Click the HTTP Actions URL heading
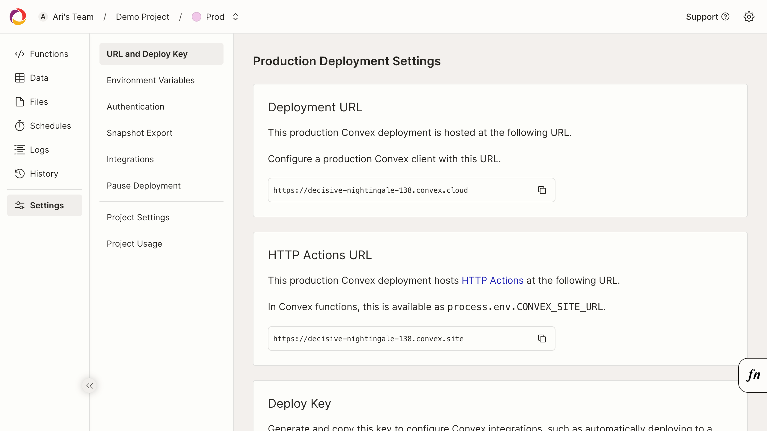This screenshot has height=431, width=767. point(320,255)
